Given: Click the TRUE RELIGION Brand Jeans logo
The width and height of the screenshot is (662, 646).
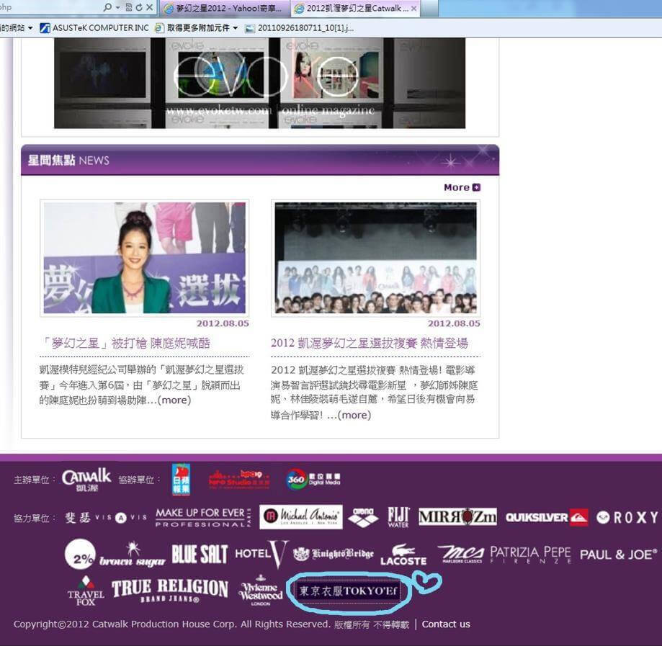Looking at the screenshot, I should tap(170, 591).
